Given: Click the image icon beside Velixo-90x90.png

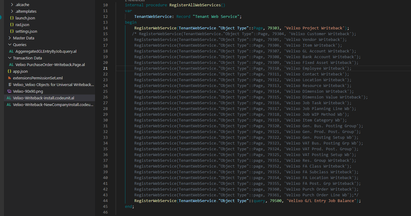Looking at the screenshot, I should click(x=9, y=91).
